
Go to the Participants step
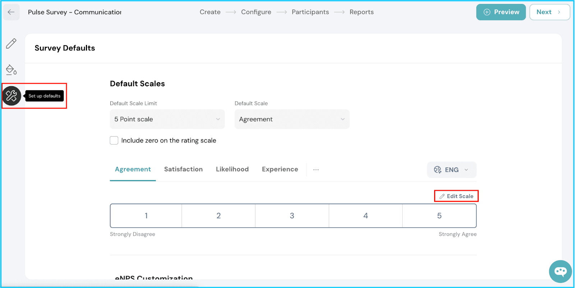[310, 12]
